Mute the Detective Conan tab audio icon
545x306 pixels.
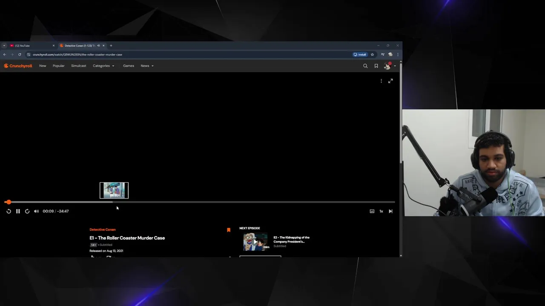[98, 45]
